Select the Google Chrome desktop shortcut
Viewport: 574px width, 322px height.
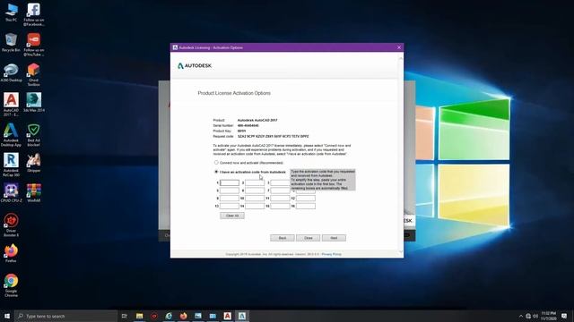point(11,285)
